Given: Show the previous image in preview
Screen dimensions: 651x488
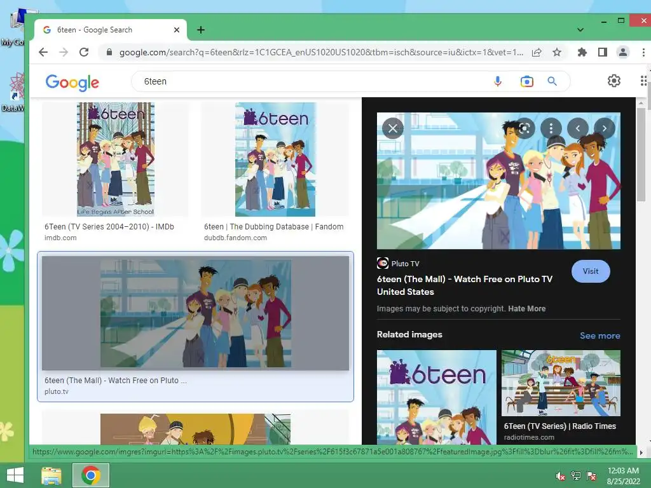Looking at the screenshot, I should coord(578,128).
